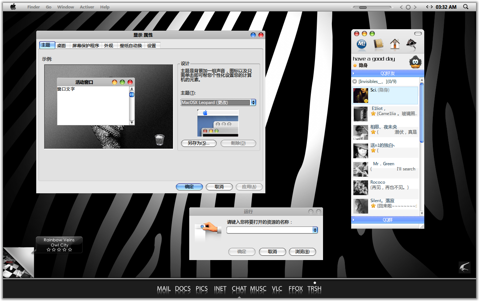Screen dimensions: 479x301
Task: Select contact E1liot in QQ list
Action: pos(385,114)
